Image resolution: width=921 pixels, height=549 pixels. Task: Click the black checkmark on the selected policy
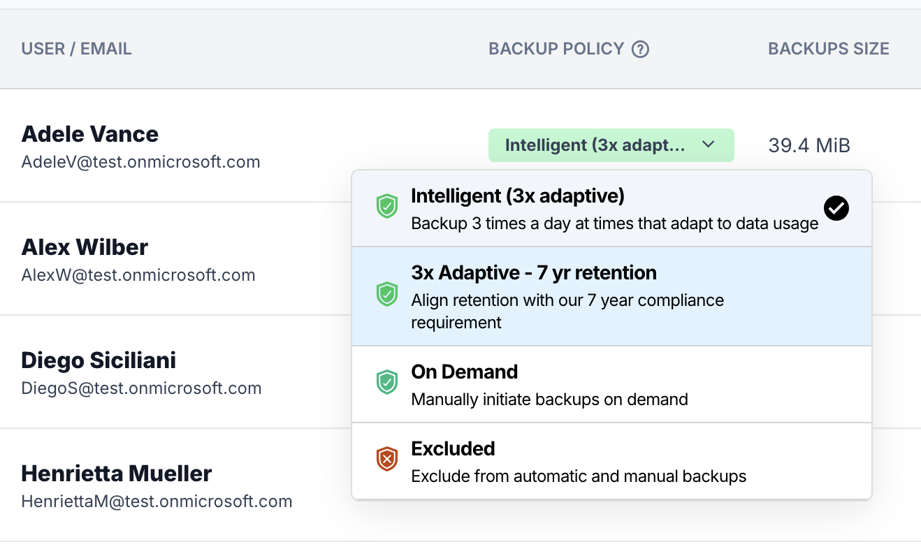[836, 207]
